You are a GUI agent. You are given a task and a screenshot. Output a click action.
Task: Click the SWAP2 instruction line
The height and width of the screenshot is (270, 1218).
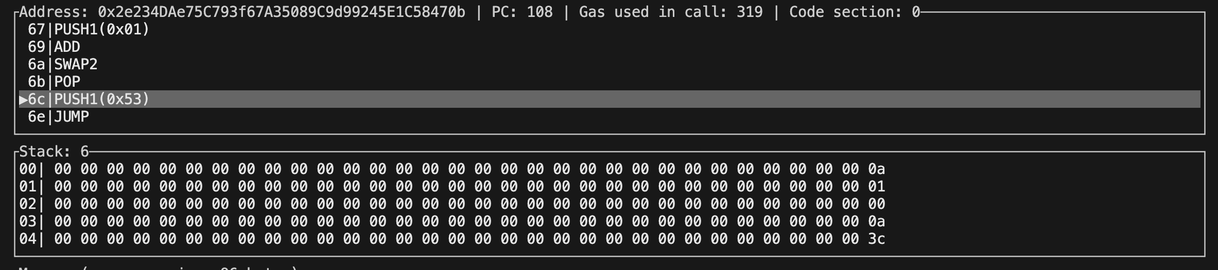(76, 65)
